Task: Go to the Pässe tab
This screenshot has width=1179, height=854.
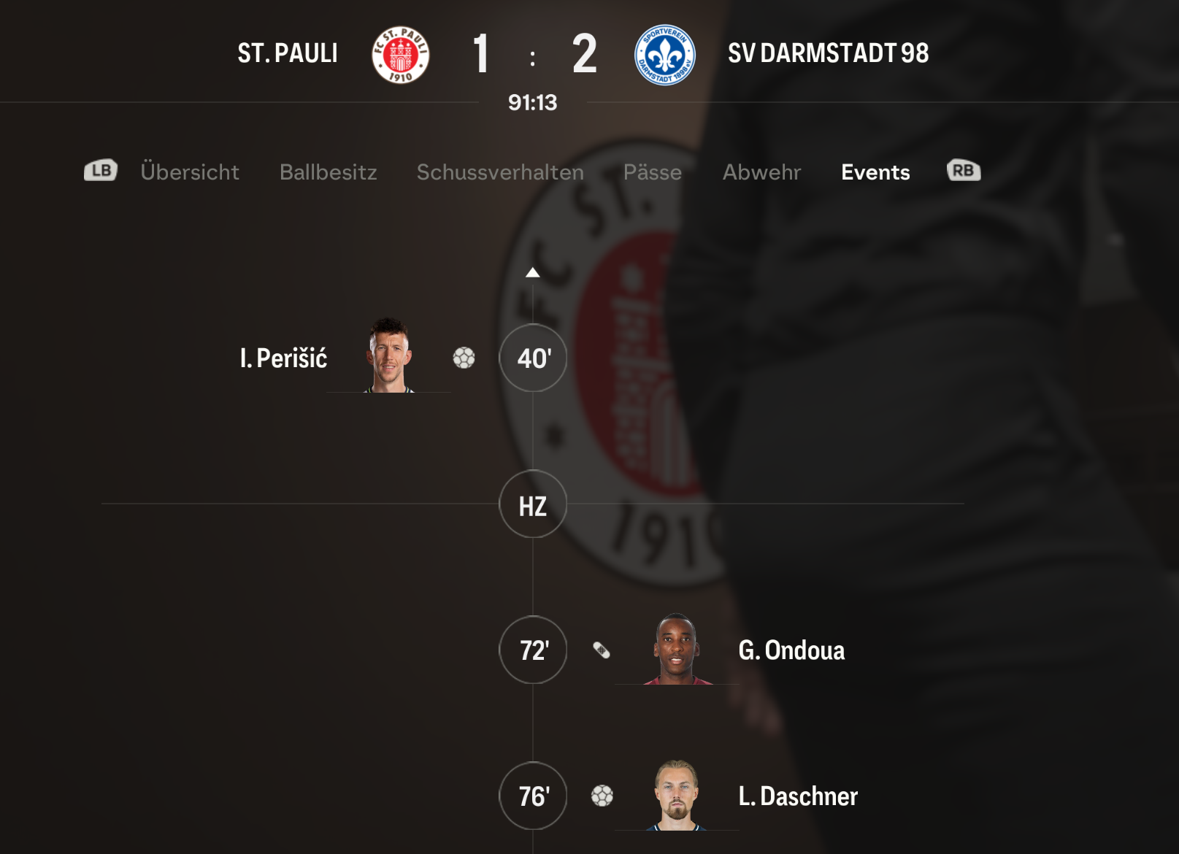Action: pos(653,172)
